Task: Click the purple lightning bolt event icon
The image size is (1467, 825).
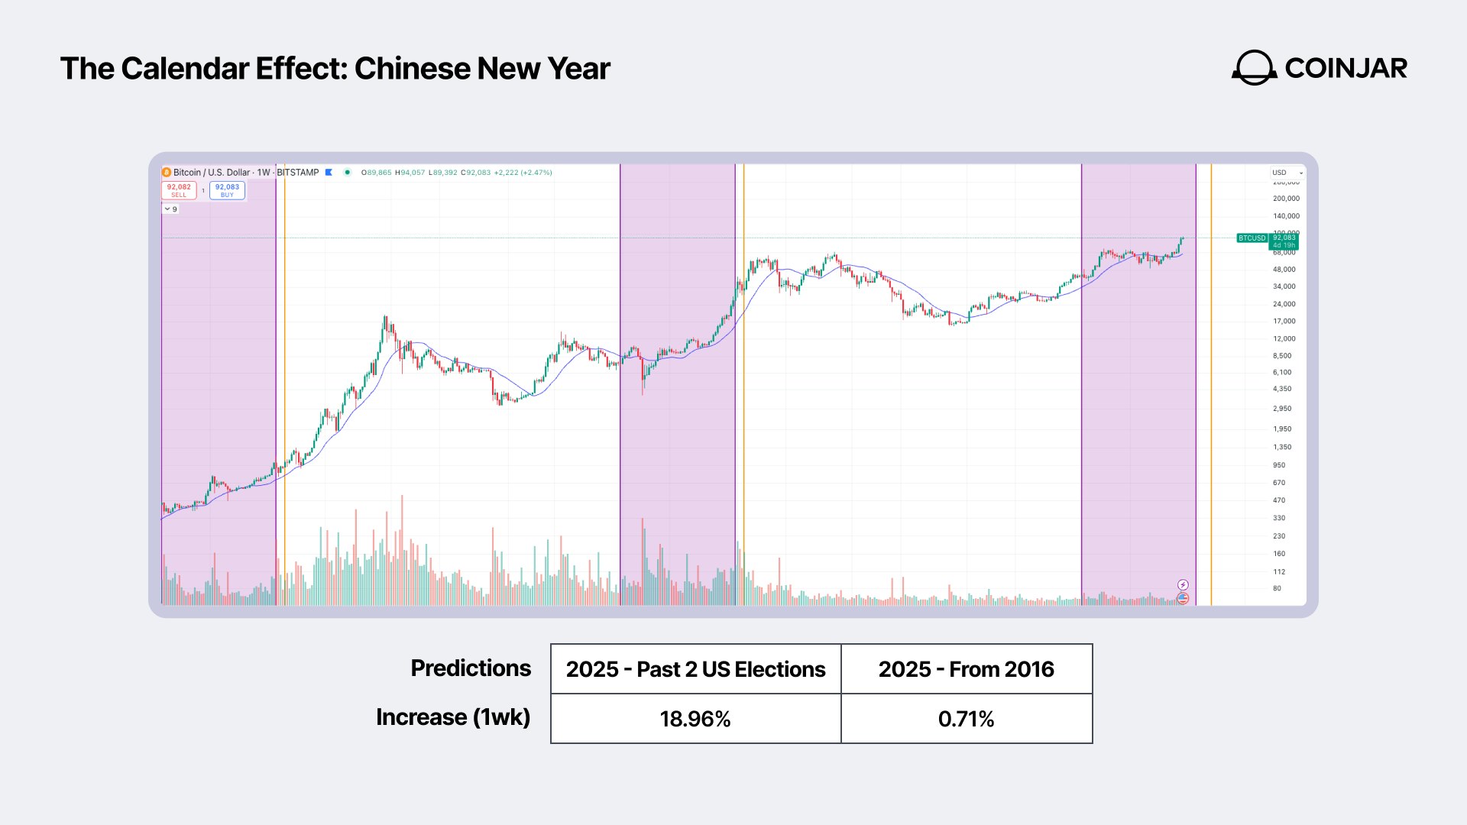Action: 1183,585
